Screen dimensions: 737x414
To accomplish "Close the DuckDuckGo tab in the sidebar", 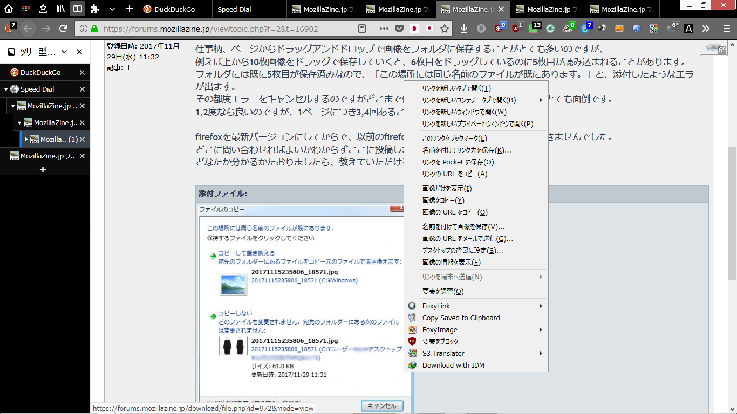I will 82,73.
